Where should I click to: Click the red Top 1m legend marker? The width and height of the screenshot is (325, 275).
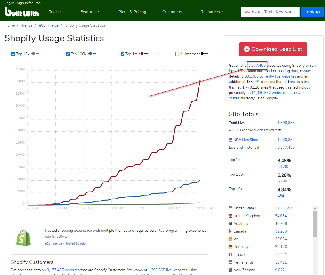tap(143, 54)
